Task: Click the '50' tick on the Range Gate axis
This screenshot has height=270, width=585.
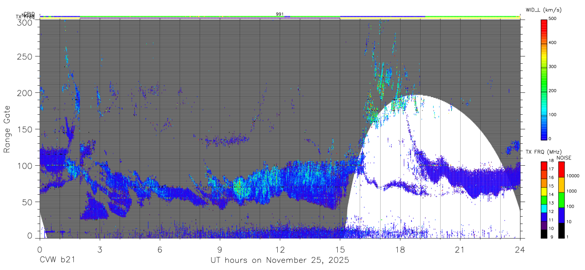Action: point(28,202)
